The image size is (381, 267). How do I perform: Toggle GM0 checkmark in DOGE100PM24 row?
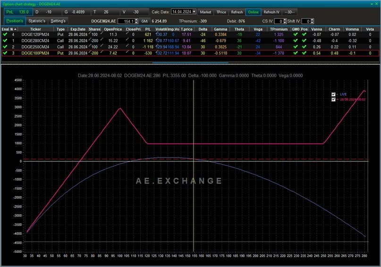click(296, 53)
